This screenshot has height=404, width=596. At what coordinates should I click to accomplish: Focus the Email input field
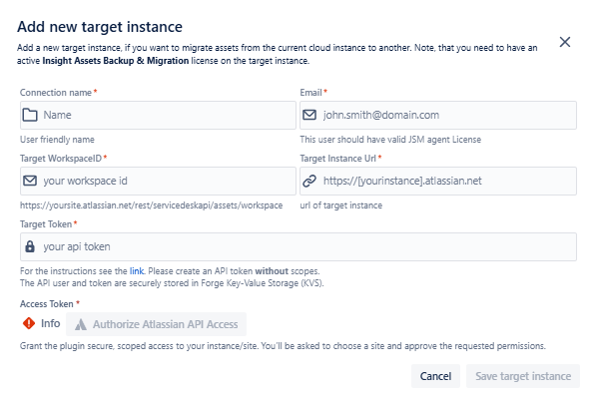click(438, 115)
